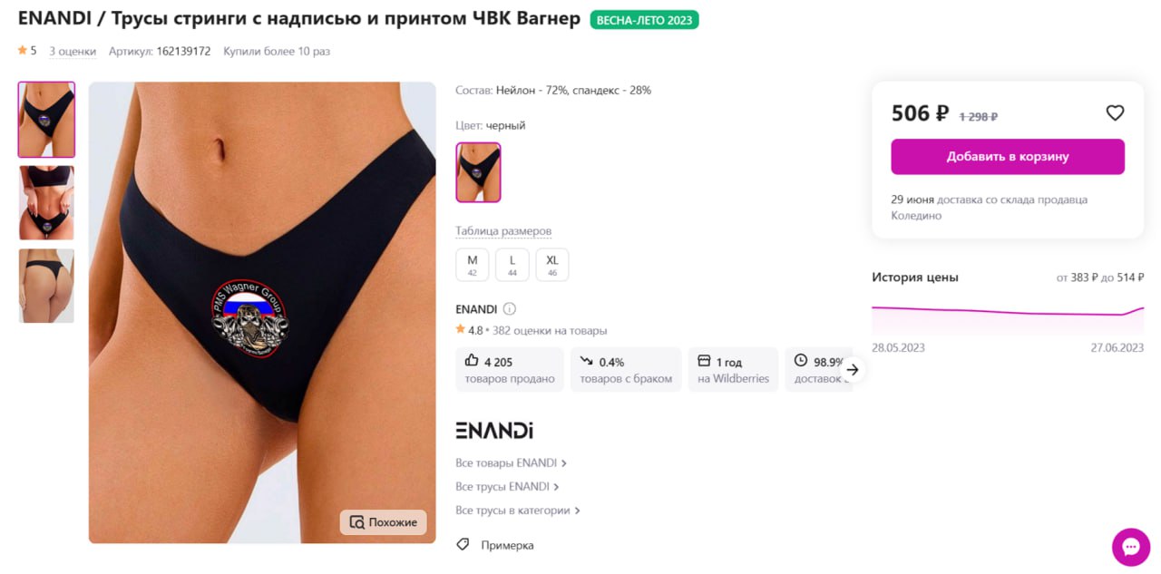This screenshot has height=574, width=1161.
Task: Click the defect rate trend icon
Action: point(587,361)
